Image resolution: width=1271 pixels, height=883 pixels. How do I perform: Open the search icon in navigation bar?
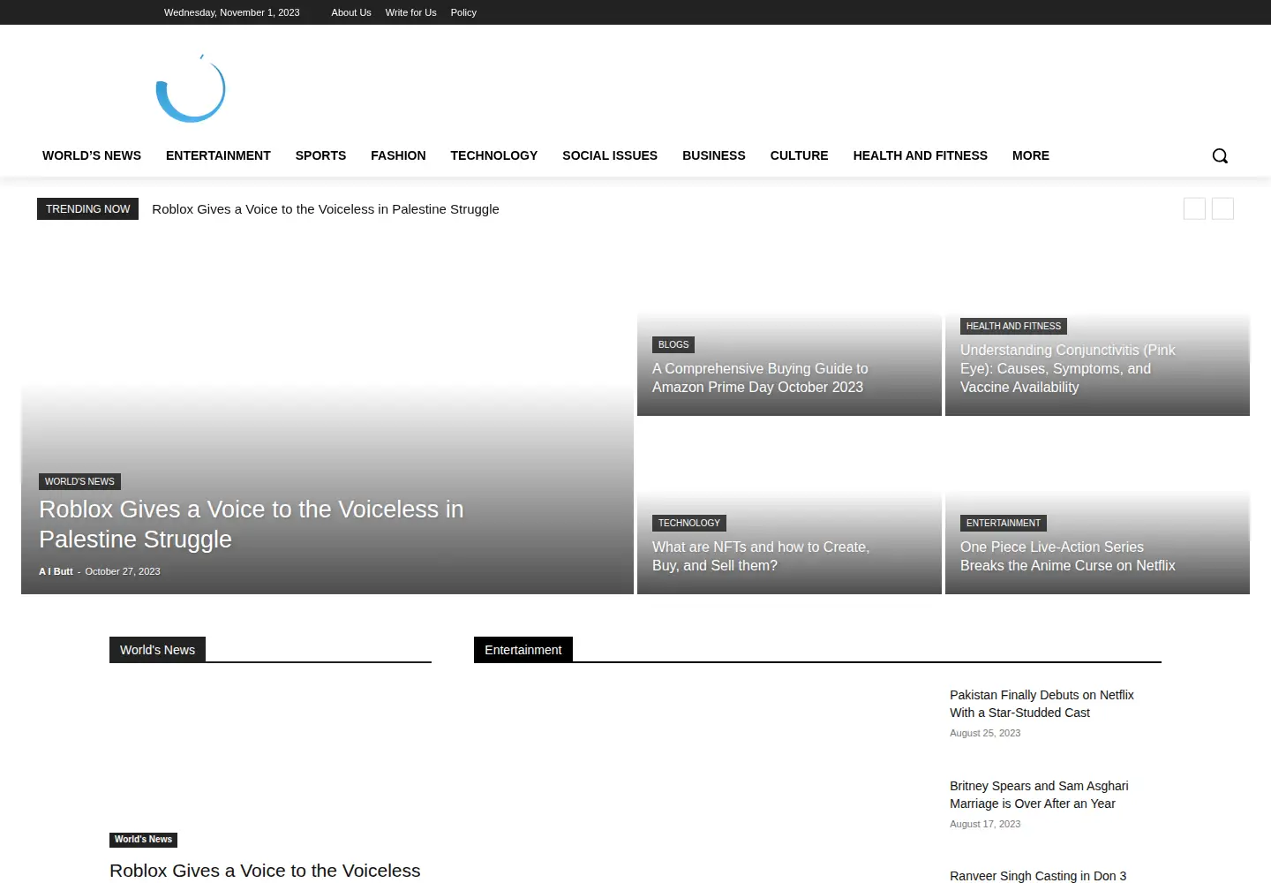point(1220,155)
